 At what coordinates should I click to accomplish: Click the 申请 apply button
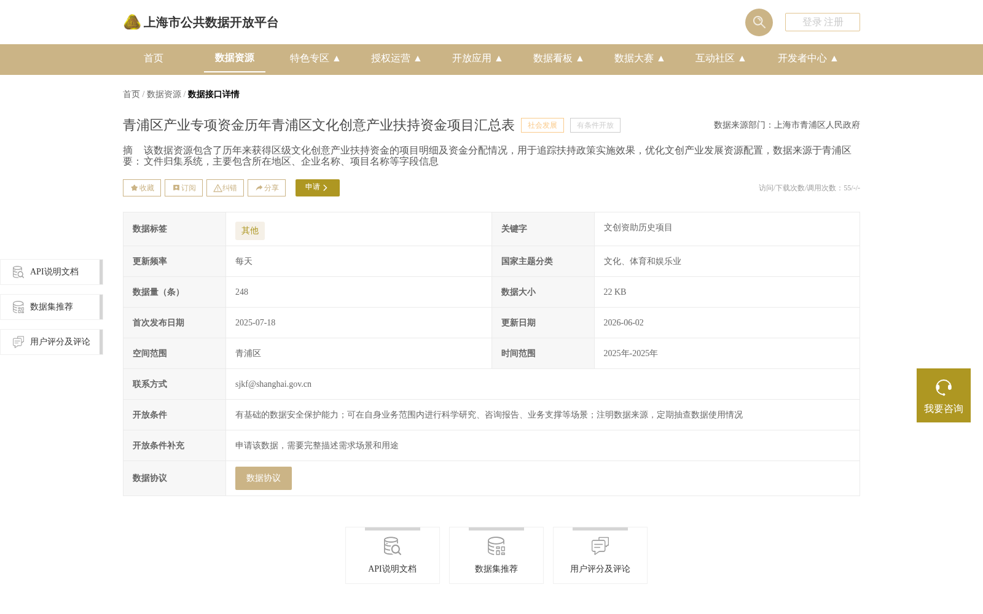[x=318, y=188]
